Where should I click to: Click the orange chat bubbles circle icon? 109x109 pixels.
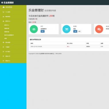[x=99, y=29]
